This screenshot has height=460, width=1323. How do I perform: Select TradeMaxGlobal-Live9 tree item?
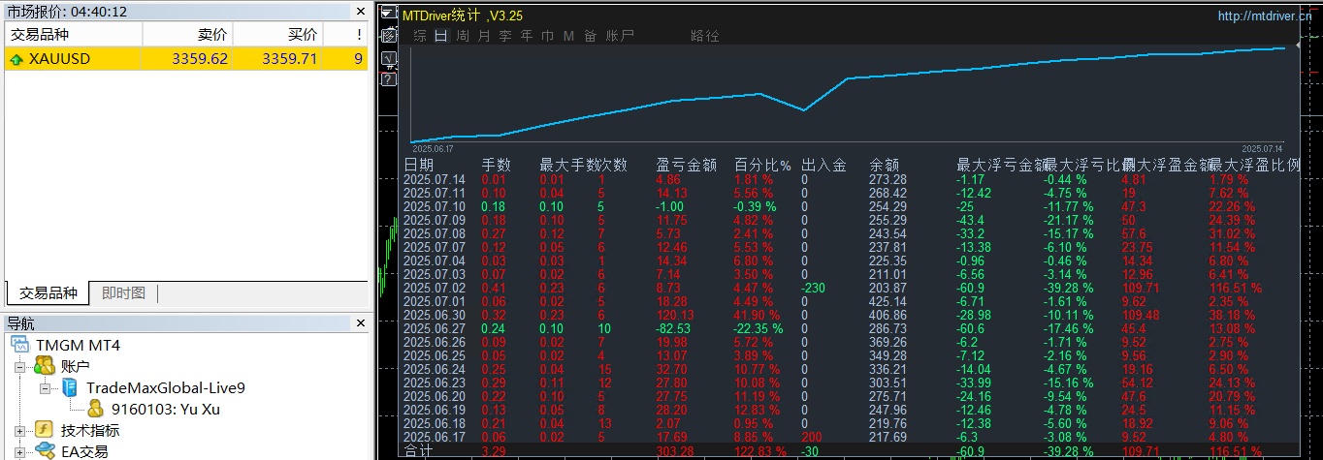(165, 387)
